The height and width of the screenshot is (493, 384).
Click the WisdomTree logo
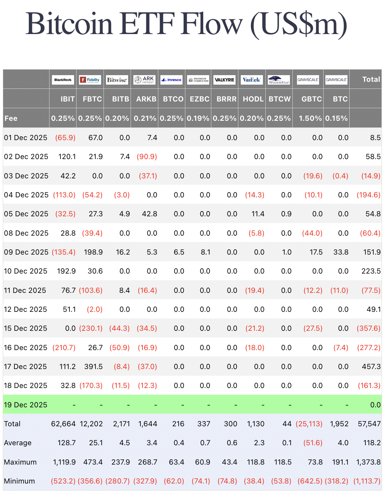click(279, 80)
